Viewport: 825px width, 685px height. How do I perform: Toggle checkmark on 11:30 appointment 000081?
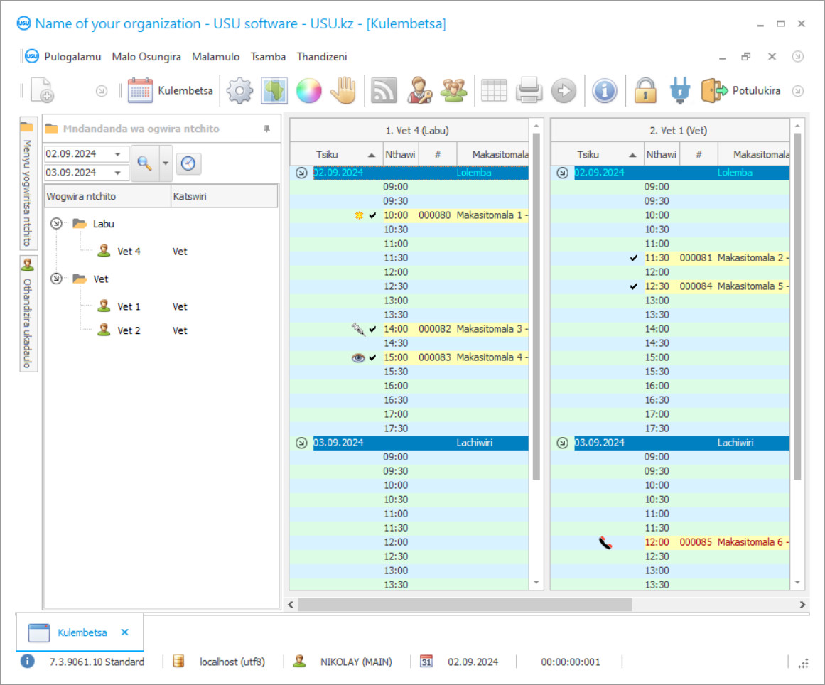pyautogui.click(x=634, y=258)
